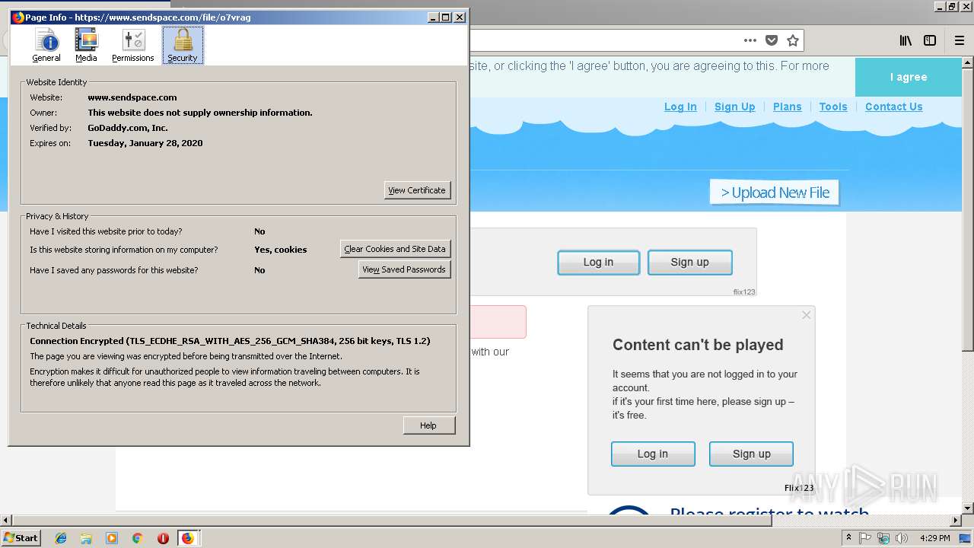This screenshot has height=548, width=974.
Task: Bookmark this page with the star icon
Action: pyautogui.click(x=793, y=40)
